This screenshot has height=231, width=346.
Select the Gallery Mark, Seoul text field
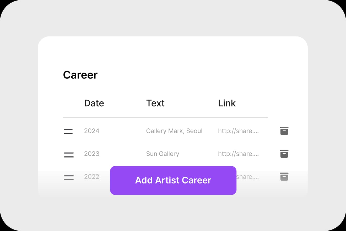[174, 131]
